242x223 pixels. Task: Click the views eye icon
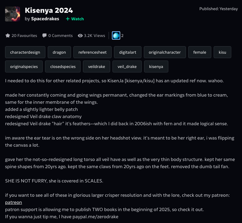pos(80,35)
